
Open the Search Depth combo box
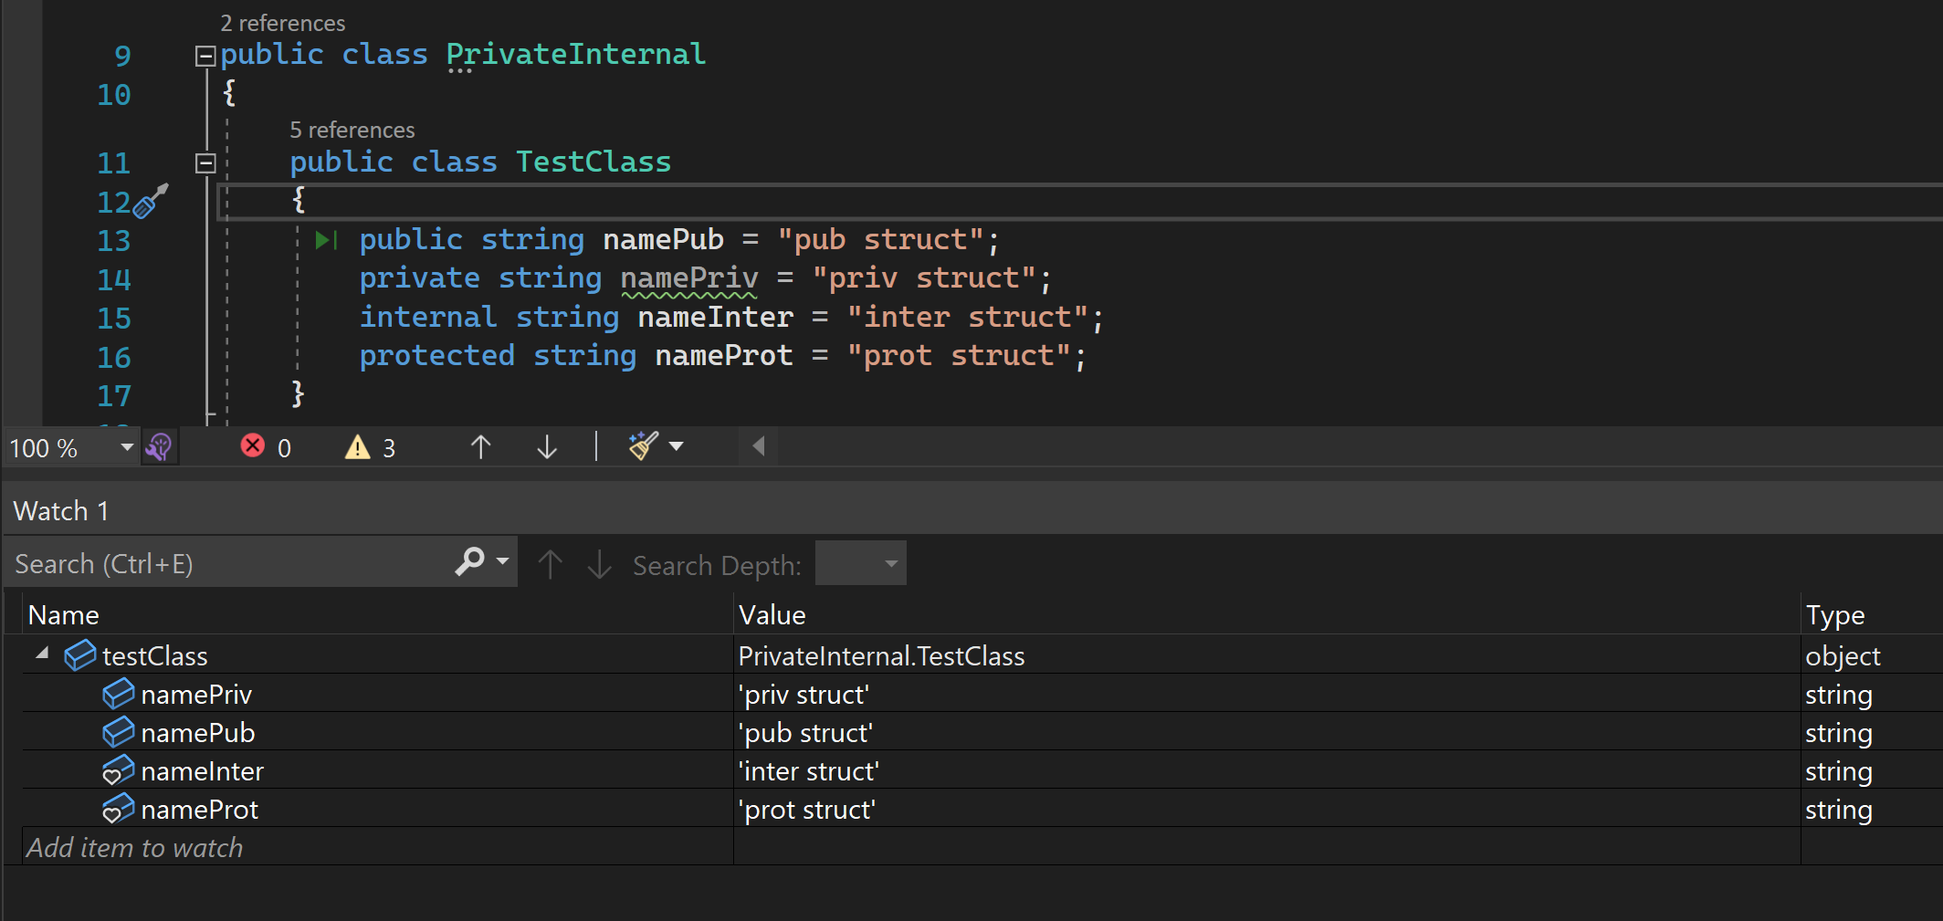tap(861, 563)
